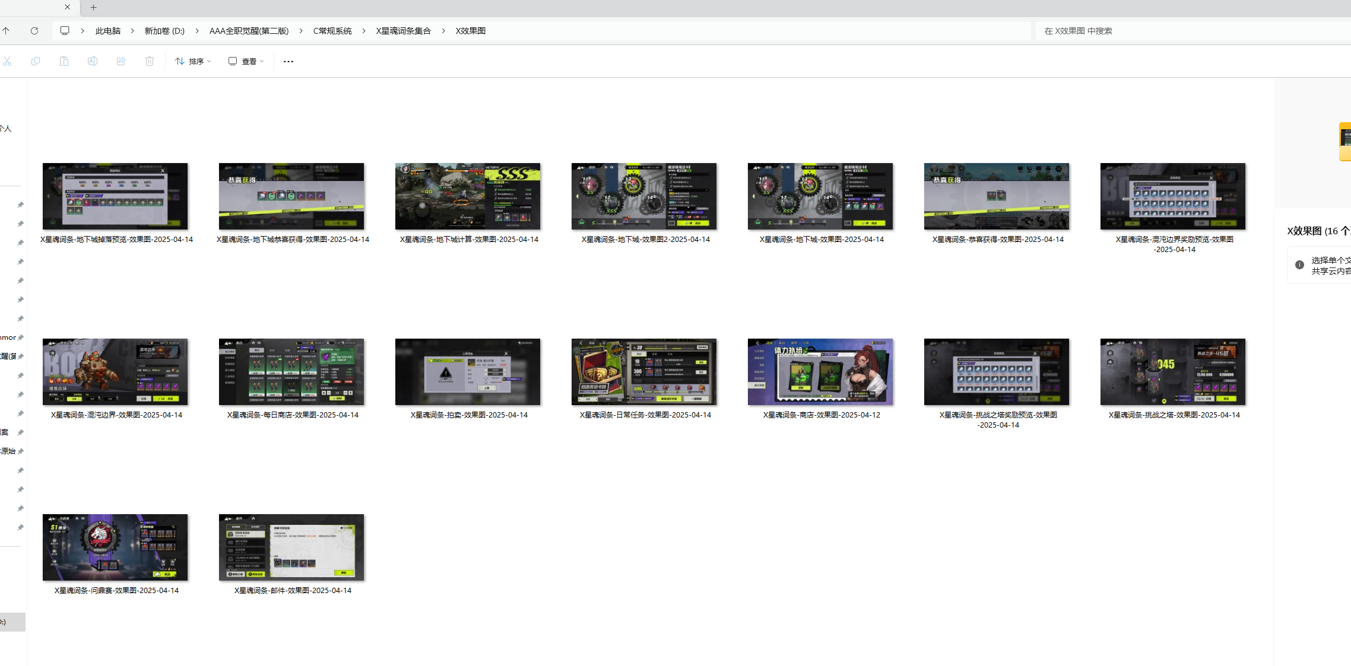1351x666 pixels.
Task: Click file name X星魂词条-邮件-效果图-2025-04-14
Action: [293, 591]
